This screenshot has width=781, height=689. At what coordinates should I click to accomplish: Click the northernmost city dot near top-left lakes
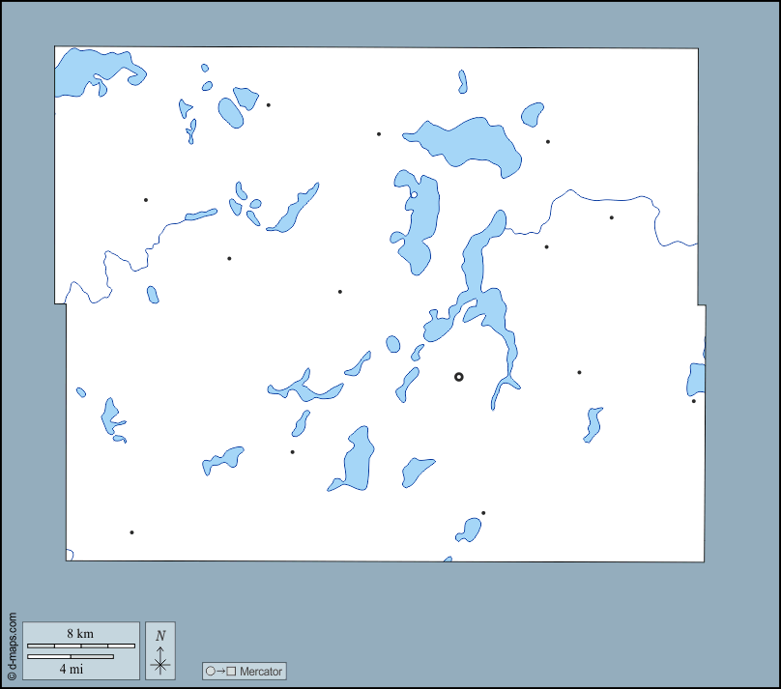pyautogui.click(x=268, y=104)
